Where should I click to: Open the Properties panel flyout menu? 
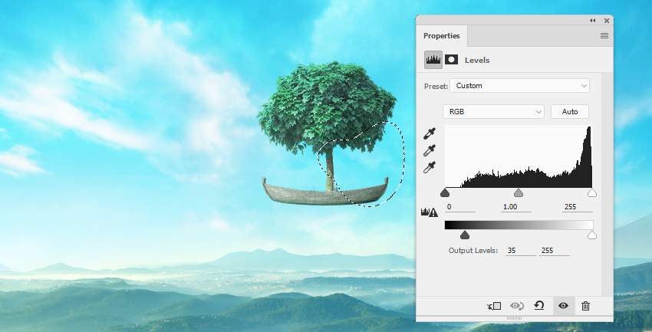(604, 36)
